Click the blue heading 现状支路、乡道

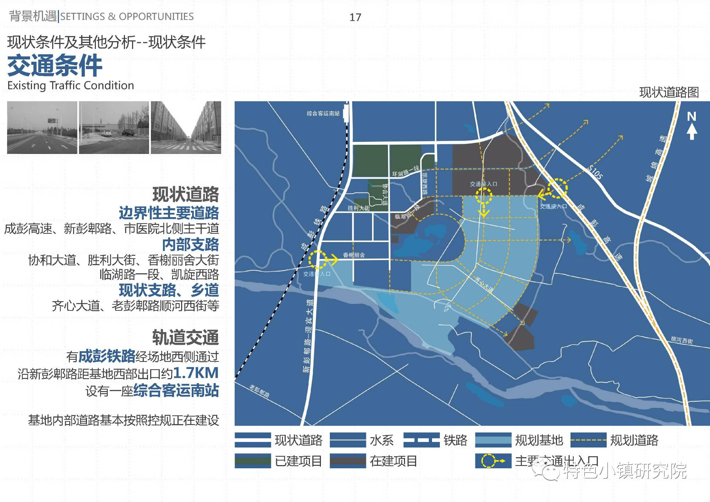[169, 290]
